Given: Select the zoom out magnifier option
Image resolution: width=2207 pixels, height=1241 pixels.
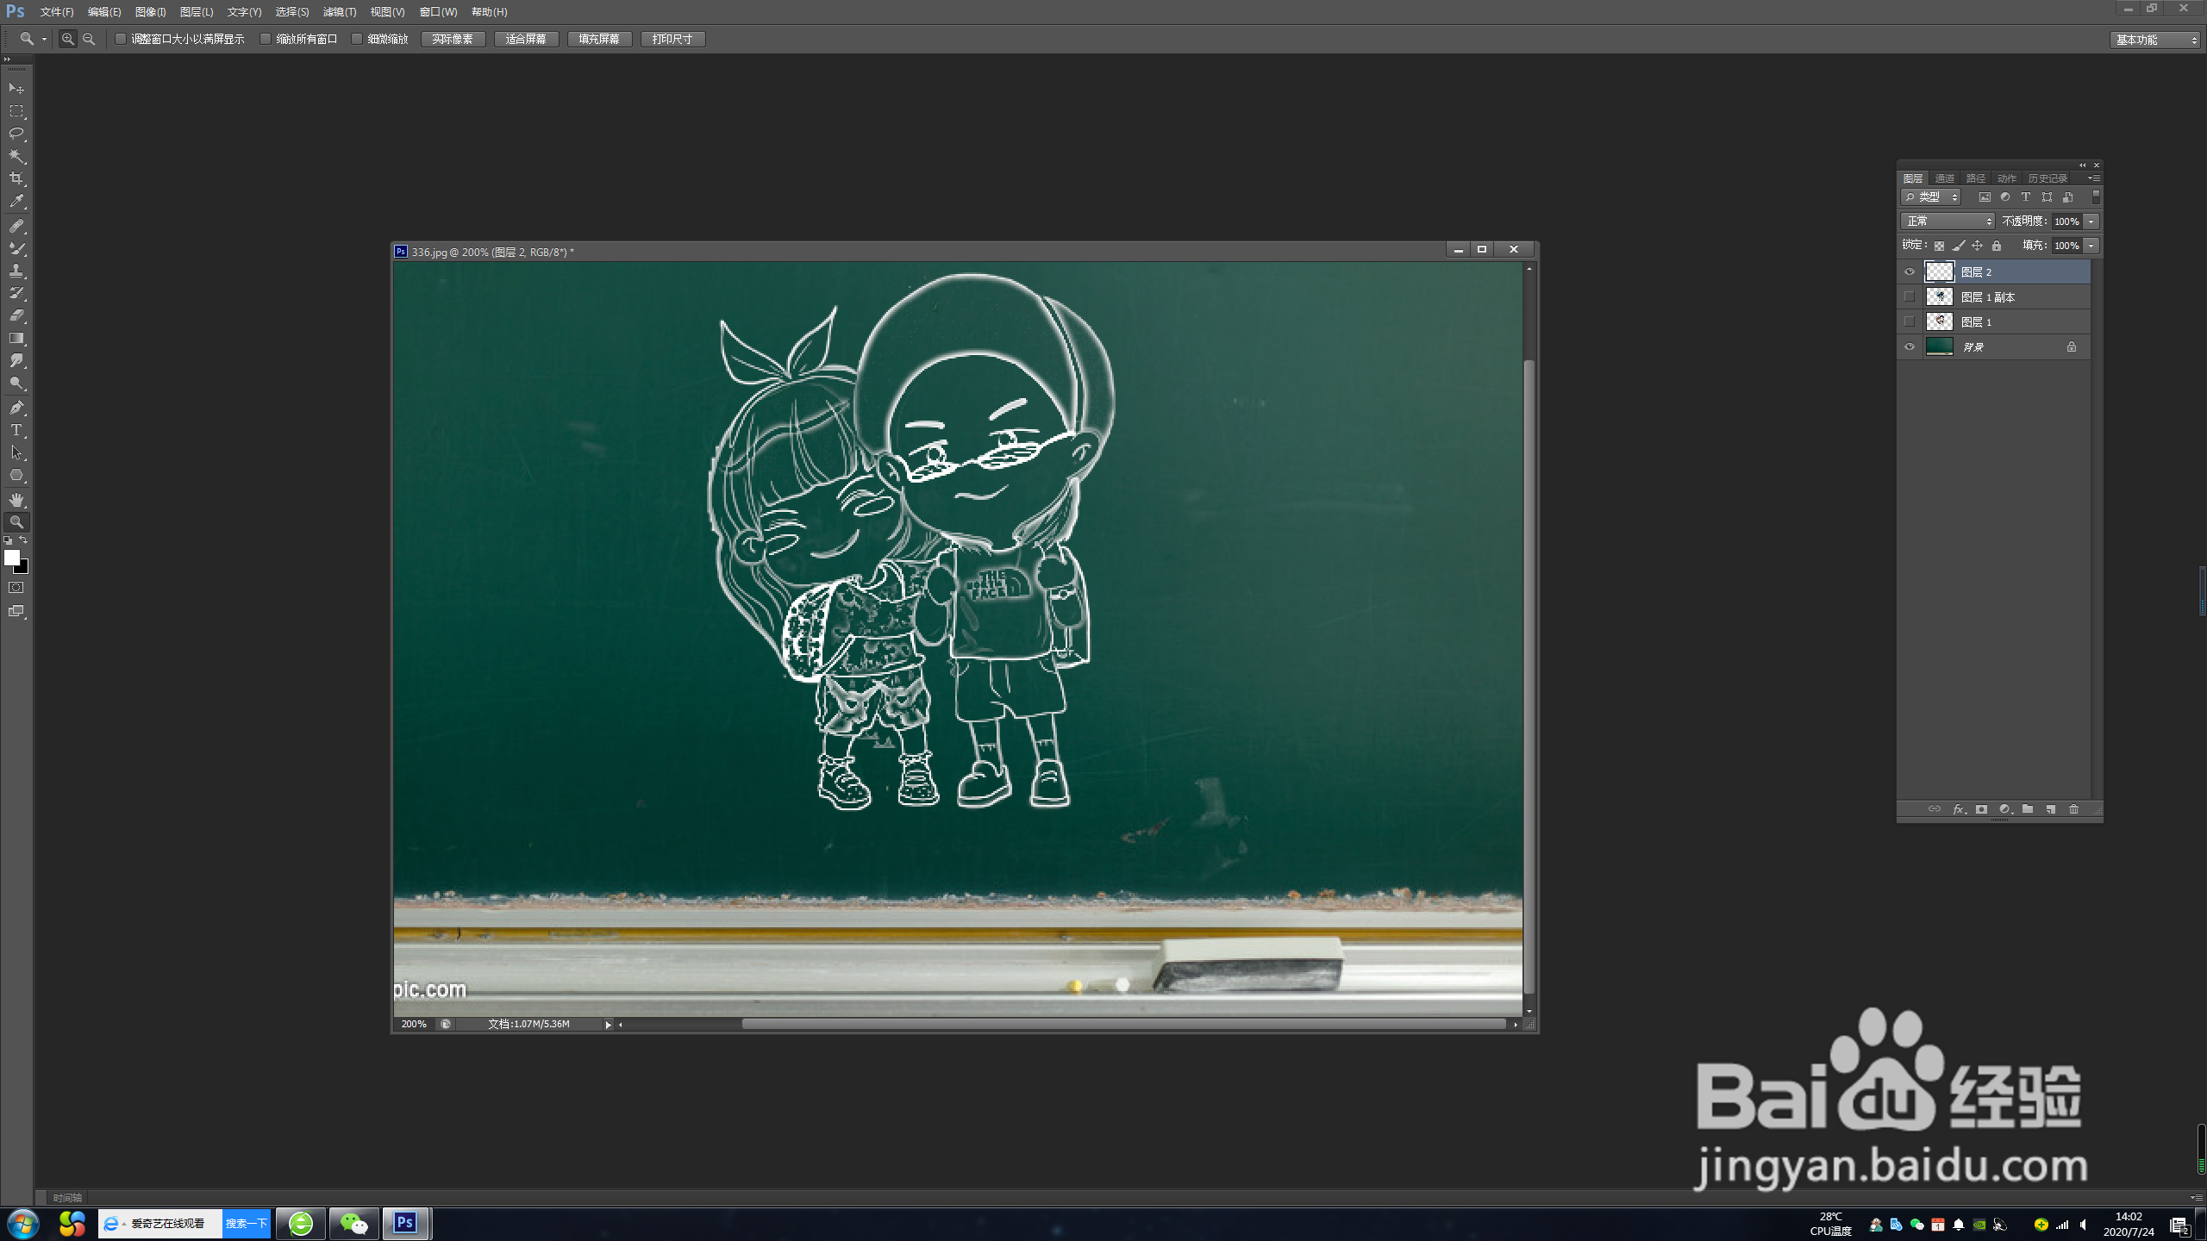Looking at the screenshot, I should pyautogui.click(x=89, y=39).
